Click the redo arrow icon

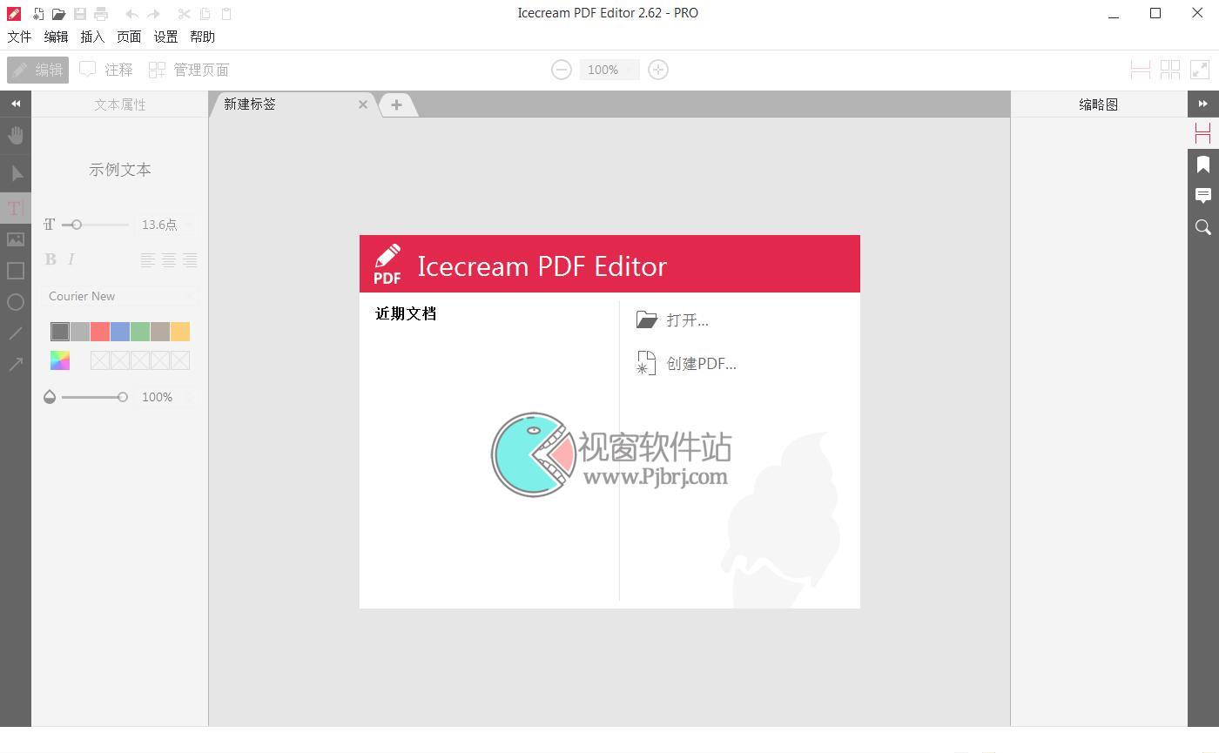tap(153, 14)
